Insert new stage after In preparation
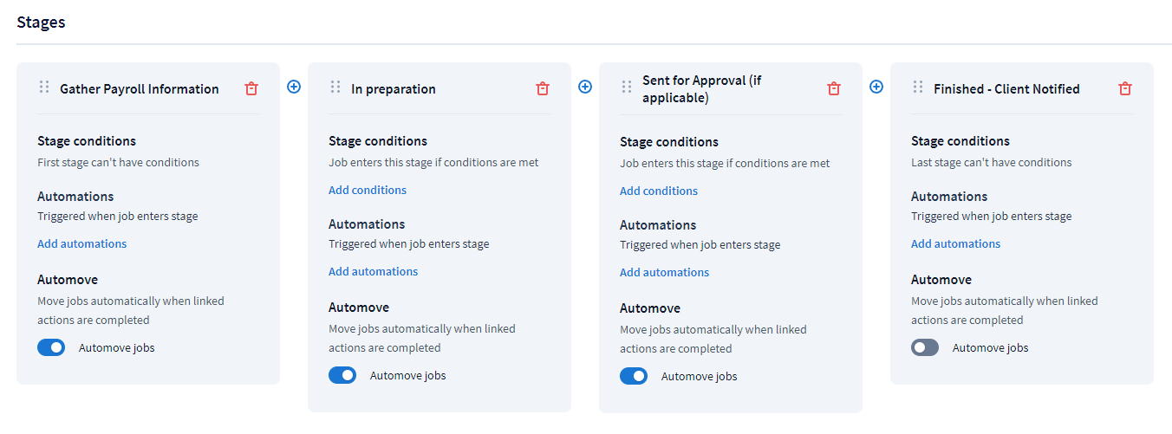The image size is (1172, 434). coord(585,87)
